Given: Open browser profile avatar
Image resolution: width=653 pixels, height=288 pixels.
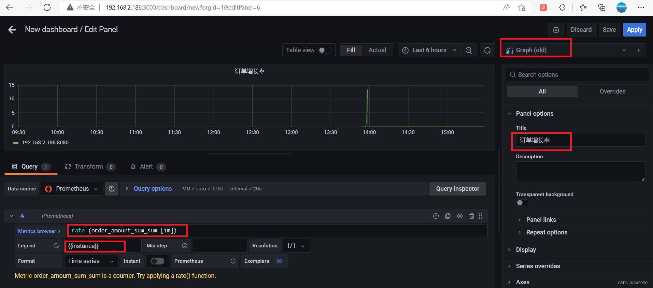Looking at the screenshot, I should [622, 8].
